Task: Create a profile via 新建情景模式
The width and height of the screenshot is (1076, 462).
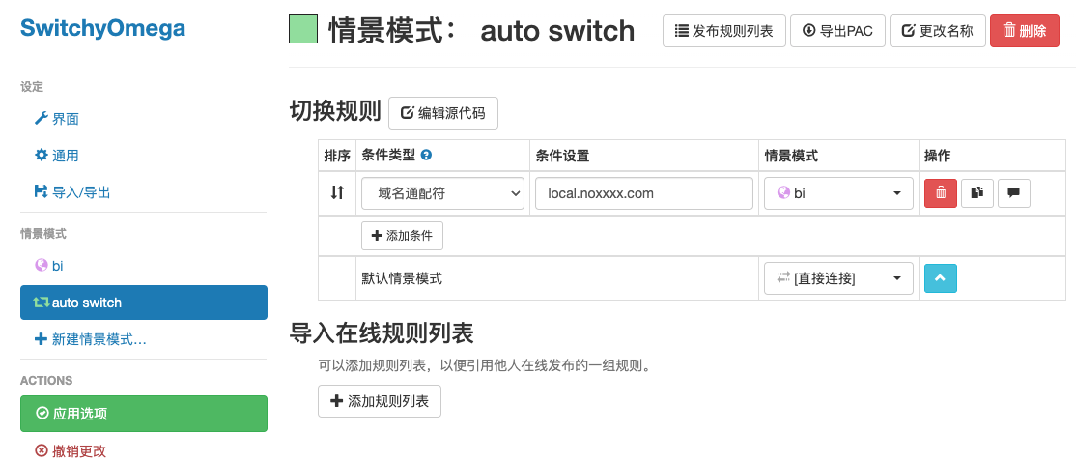Action: pyautogui.click(x=90, y=339)
